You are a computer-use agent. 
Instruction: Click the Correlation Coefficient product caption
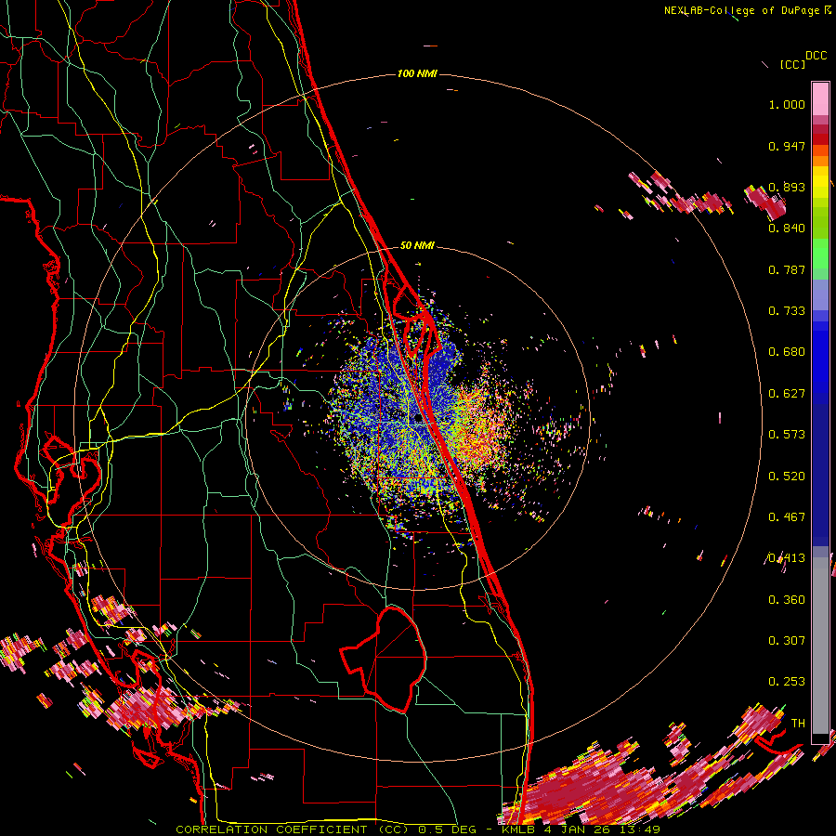coord(418,829)
